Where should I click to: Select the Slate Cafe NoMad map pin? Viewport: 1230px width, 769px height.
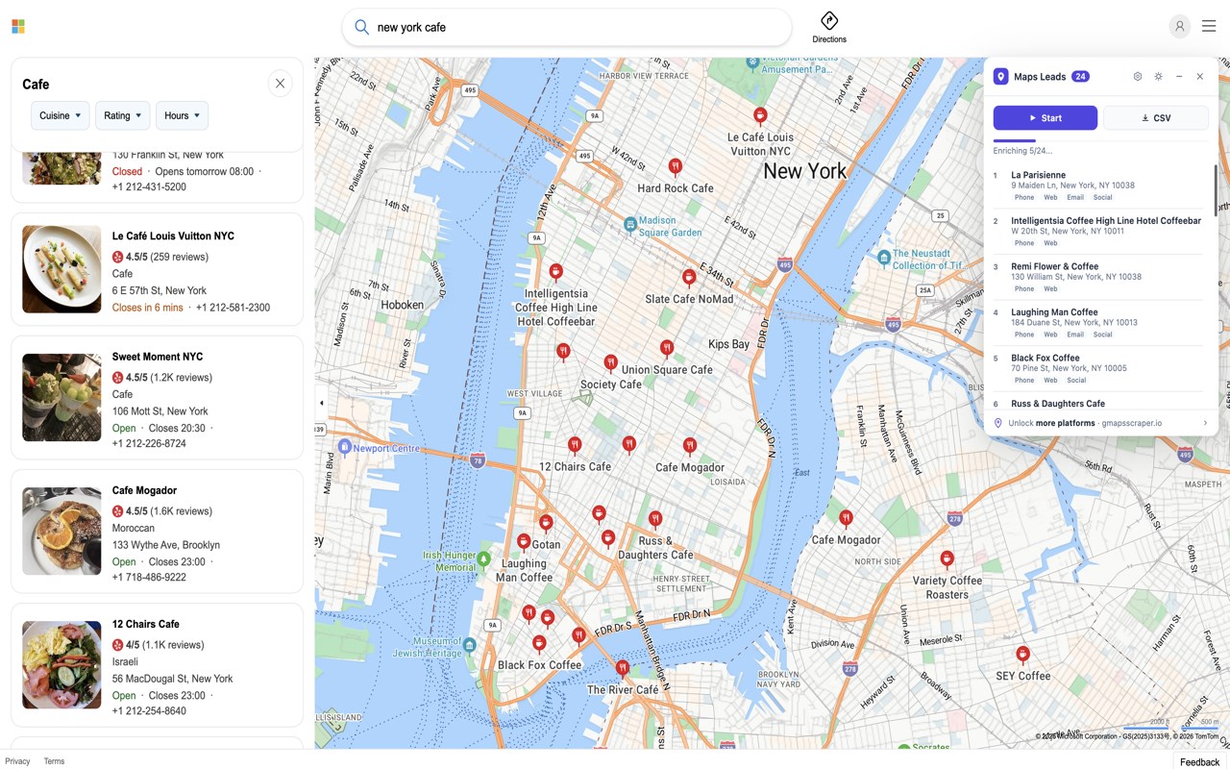pos(688,279)
